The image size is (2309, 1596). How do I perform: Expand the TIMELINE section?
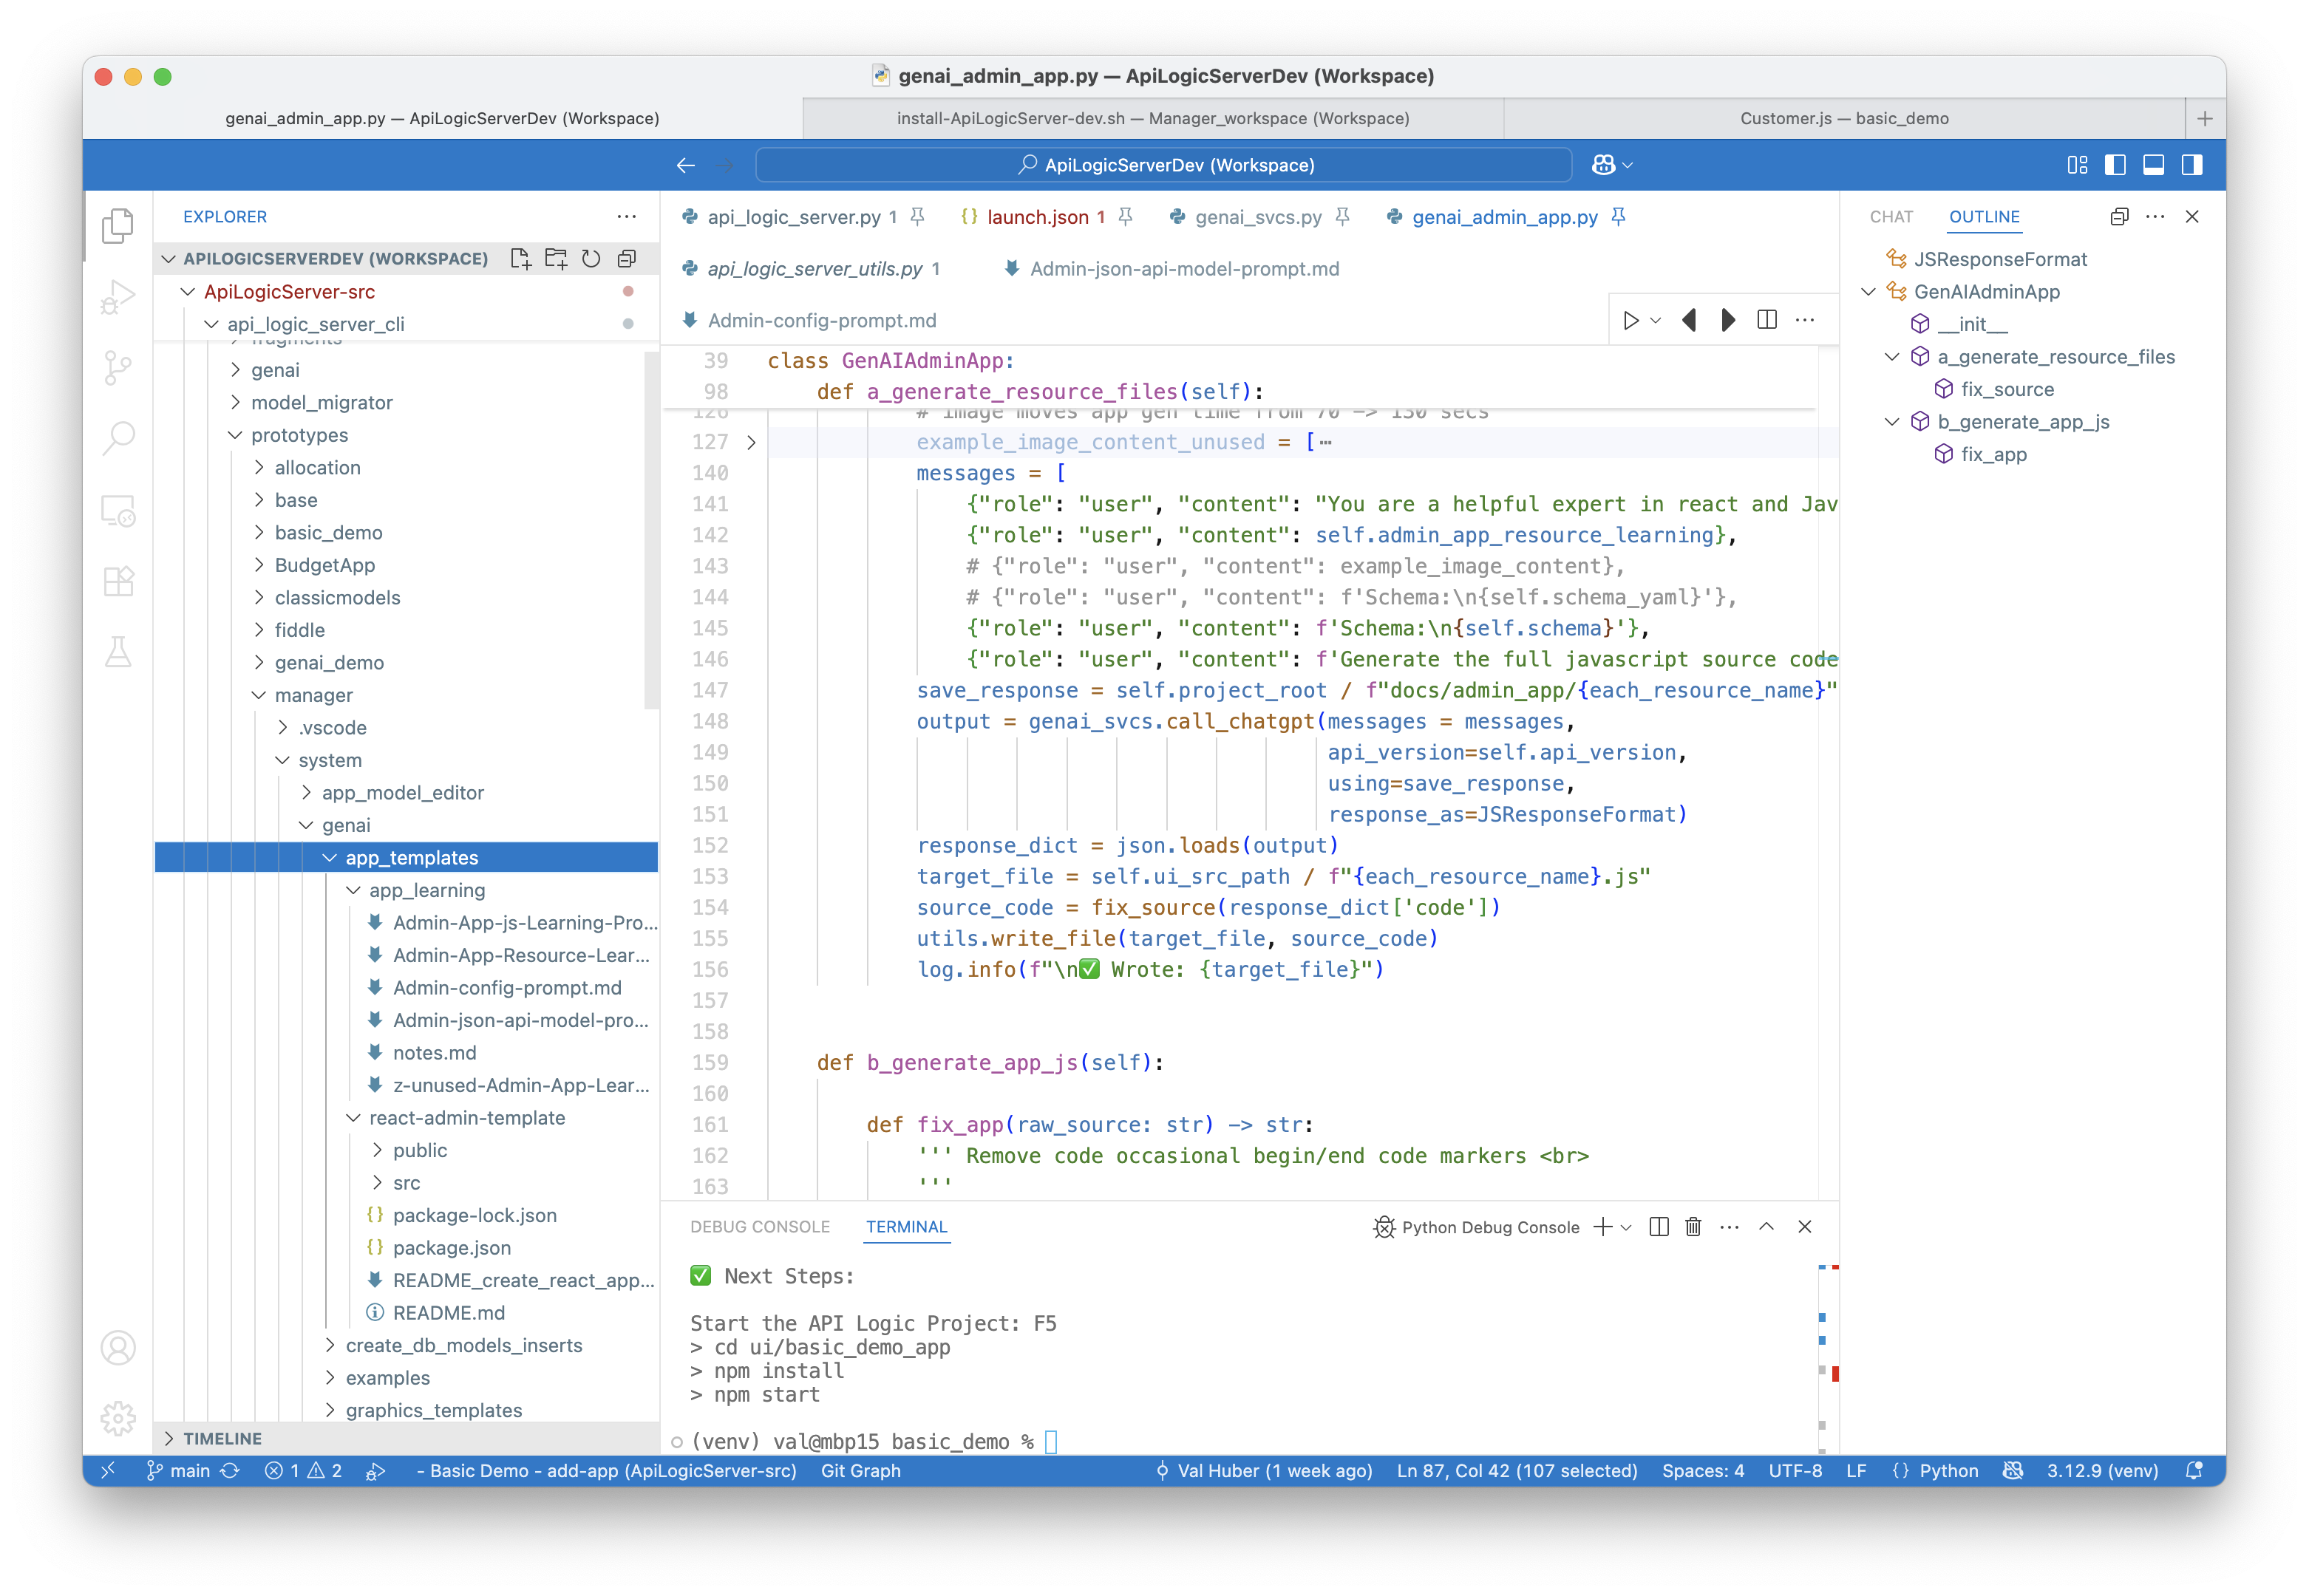pyautogui.click(x=169, y=1439)
